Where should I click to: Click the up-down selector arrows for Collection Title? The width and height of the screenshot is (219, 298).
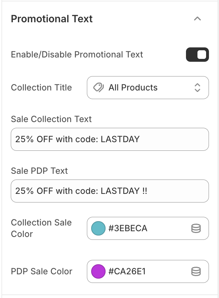pos(197,88)
